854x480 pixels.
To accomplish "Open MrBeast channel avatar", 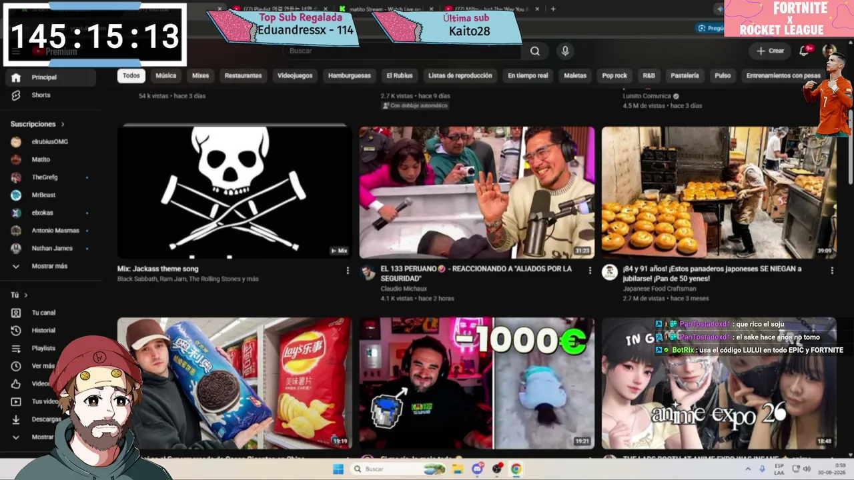I will [x=16, y=195].
